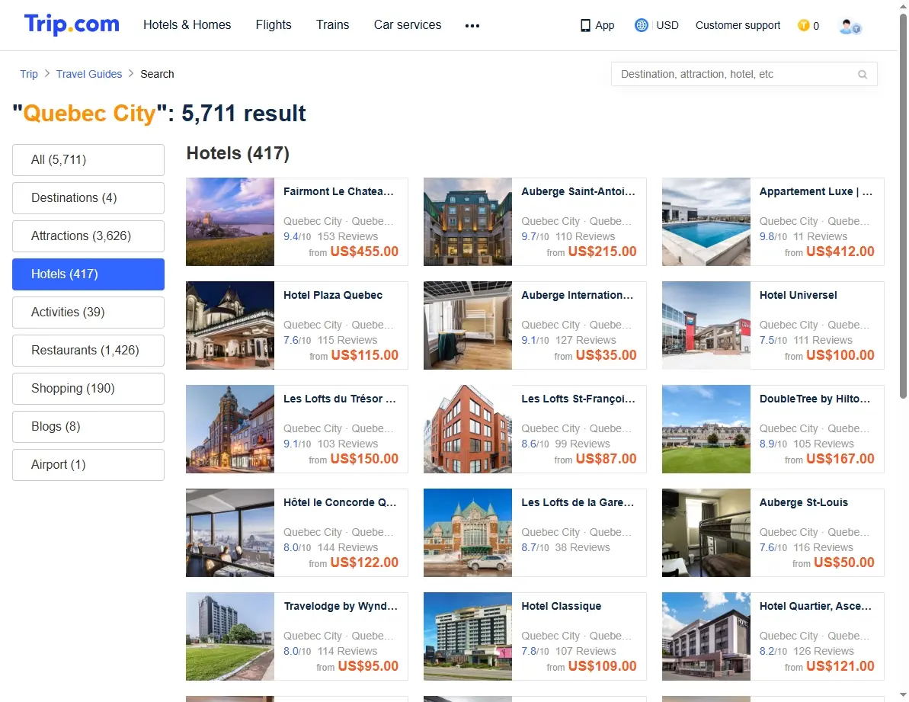Click the globe language icon
This screenshot has width=909, height=702.
click(x=641, y=25)
